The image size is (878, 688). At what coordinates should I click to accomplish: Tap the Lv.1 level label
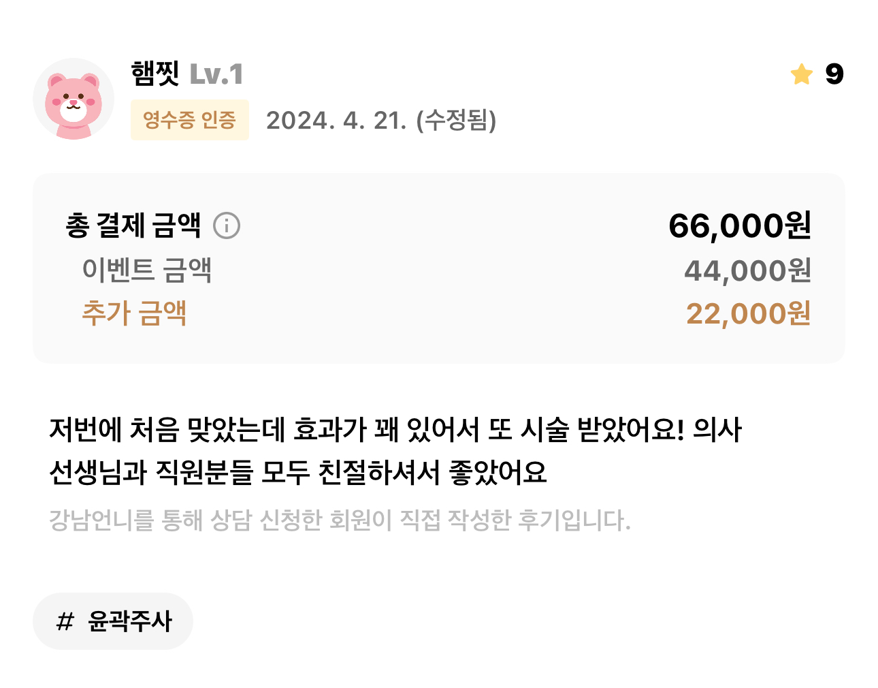pos(216,74)
